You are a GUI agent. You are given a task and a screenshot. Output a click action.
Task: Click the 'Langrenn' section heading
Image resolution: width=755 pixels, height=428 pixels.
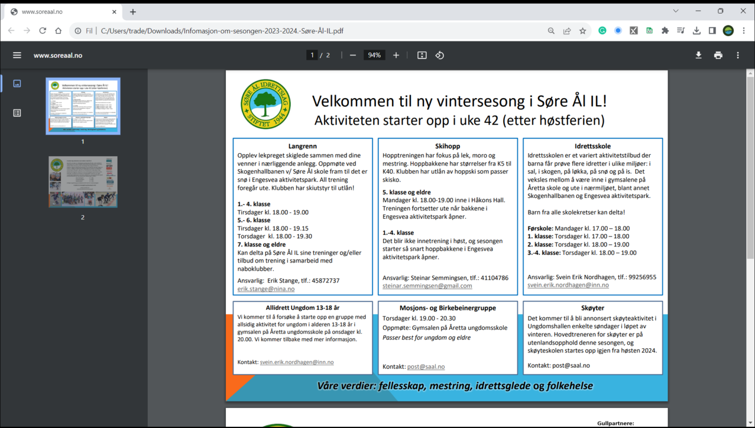point(303,146)
